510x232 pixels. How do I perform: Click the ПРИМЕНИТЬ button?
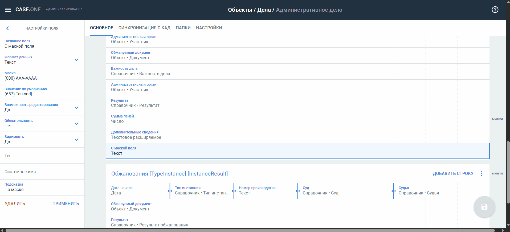66,203
